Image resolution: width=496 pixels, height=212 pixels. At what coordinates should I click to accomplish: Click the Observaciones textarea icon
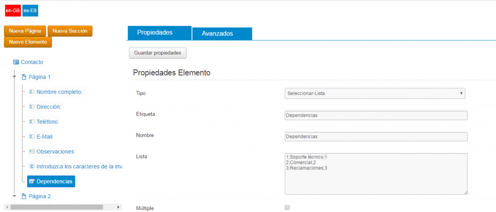tap(32, 151)
